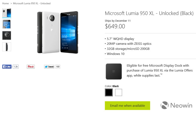Click the $649.00 price text
This screenshot has height=113, width=196.
click(115, 26)
